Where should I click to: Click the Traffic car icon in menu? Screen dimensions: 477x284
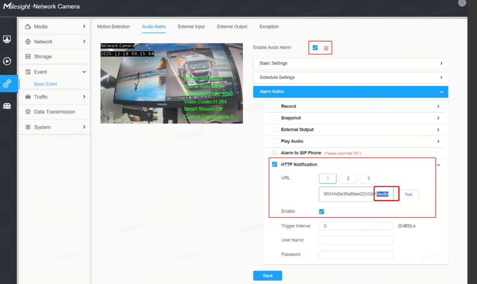[x=28, y=97]
